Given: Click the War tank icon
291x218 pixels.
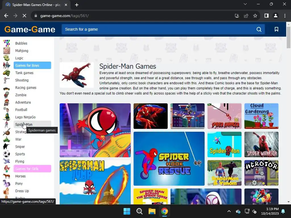Looking at the screenshot, I should (x=7, y=139).
